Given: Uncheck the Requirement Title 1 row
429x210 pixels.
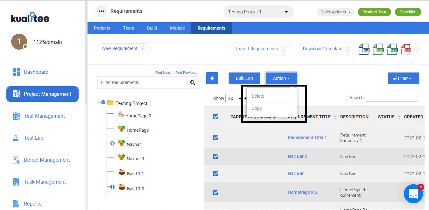Looking at the screenshot, I should tap(216, 137).
